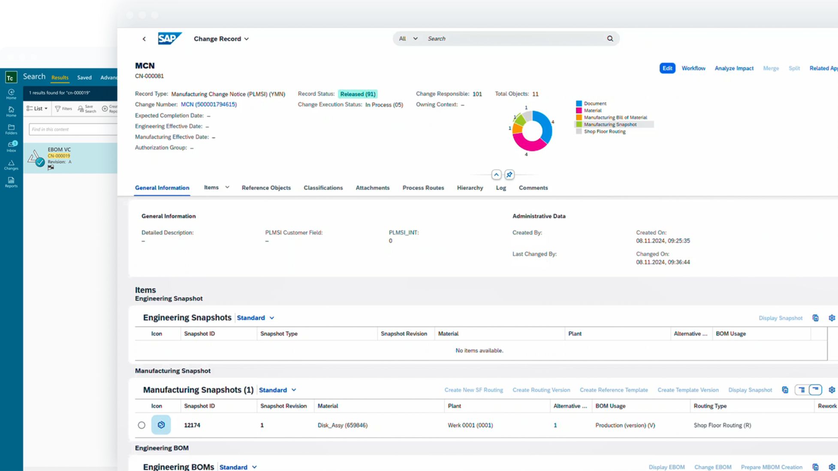Open the Change Record title dropdown
Screen dimensions: 838x471
(x=221, y=39)
